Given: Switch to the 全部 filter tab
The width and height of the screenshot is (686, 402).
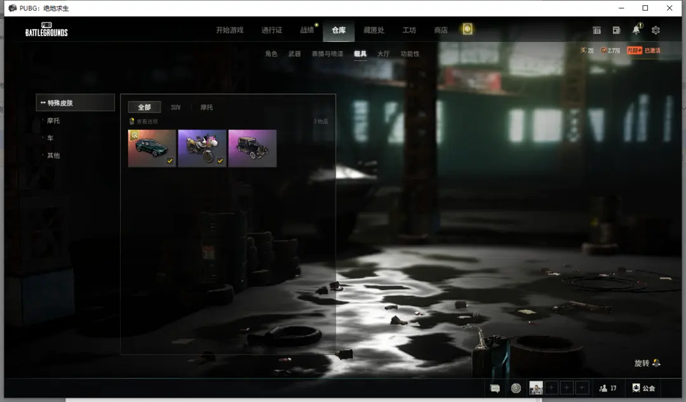Looking at the screenshot, I should tap(144, 107).
